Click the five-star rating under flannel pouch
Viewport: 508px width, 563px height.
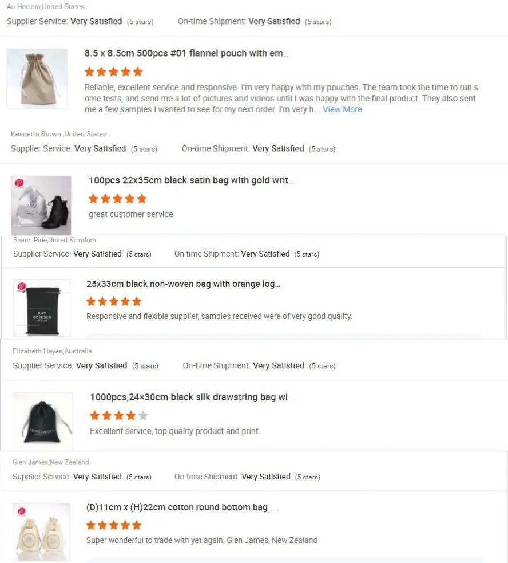[113, 72]
